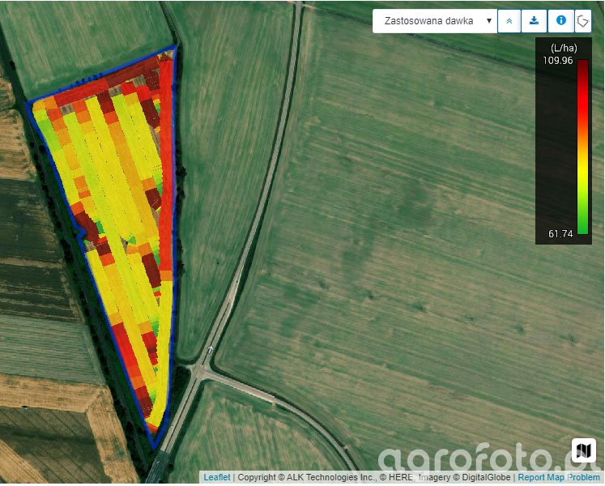This screenshot has height=486, width=605.
Task: Click the 61.74 minimum legend value
Action: (560, 234)
